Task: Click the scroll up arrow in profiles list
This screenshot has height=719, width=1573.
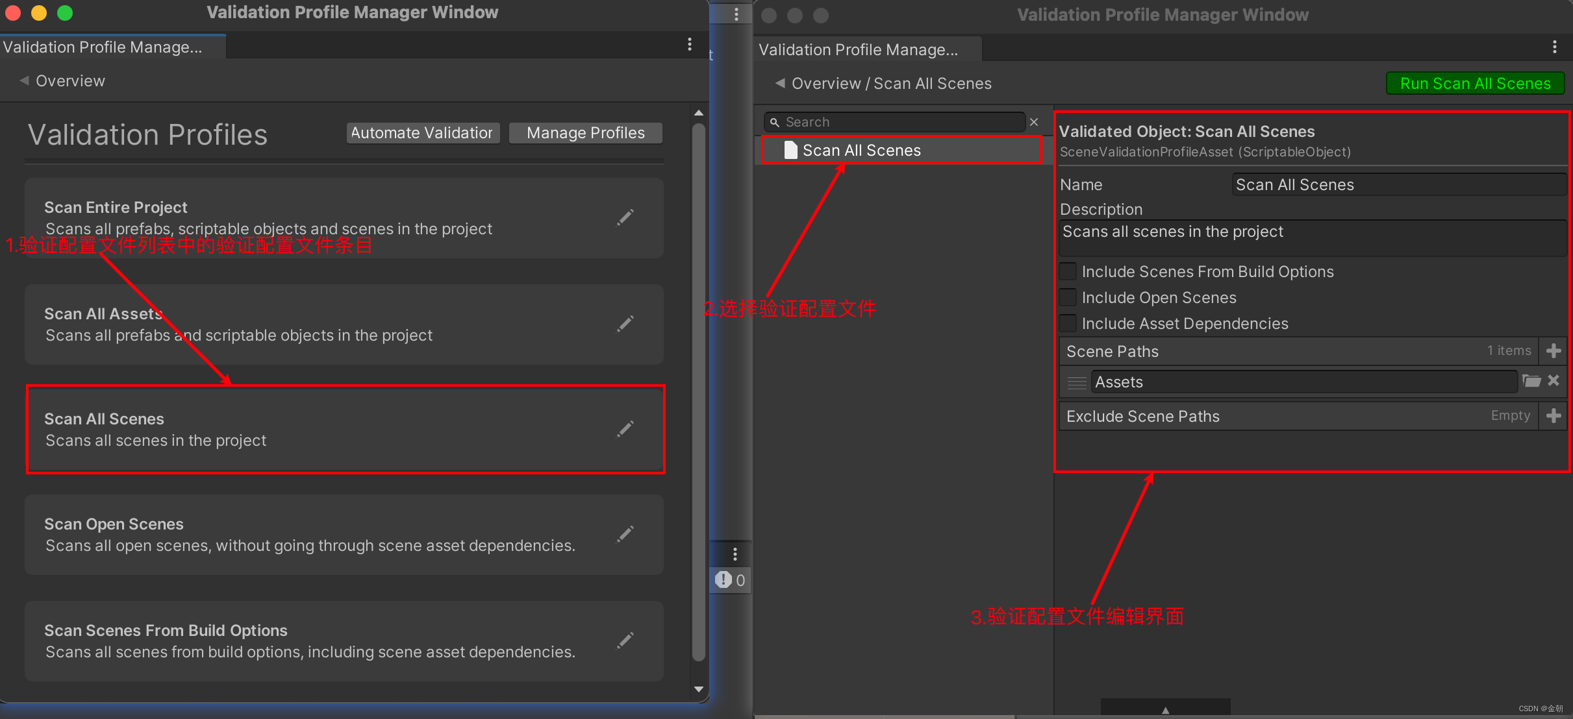Action: (x=699, y=113)
